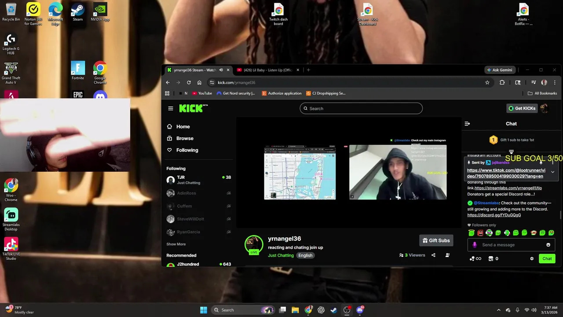
Task: Open TJR channel in Following list
Action: tap(199, 180)
